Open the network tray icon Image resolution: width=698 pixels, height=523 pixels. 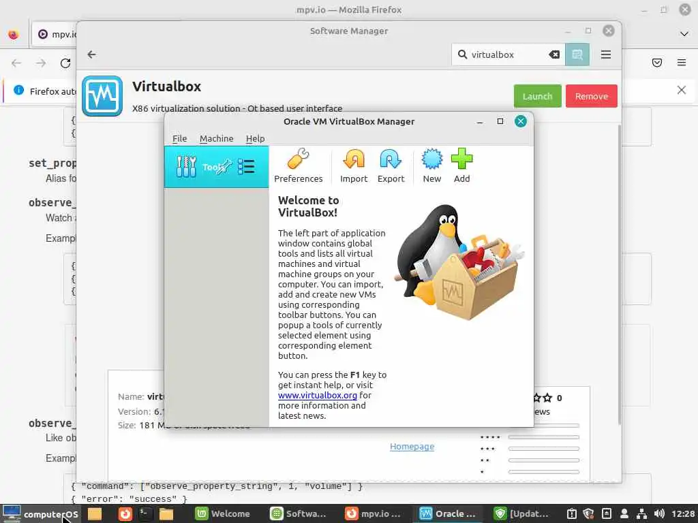[x=641, y=513]
